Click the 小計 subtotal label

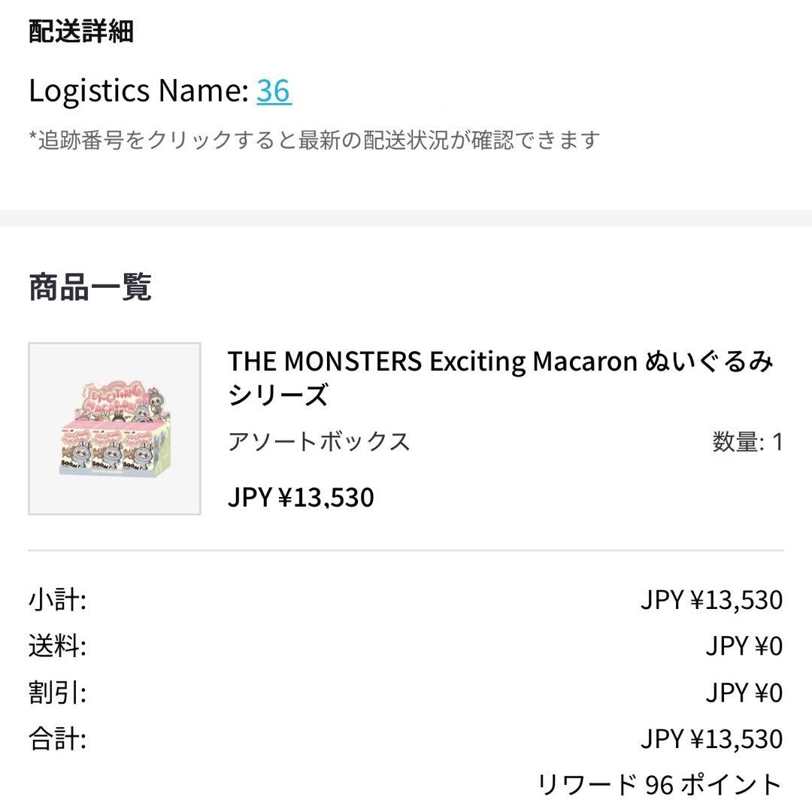(56, 599)
